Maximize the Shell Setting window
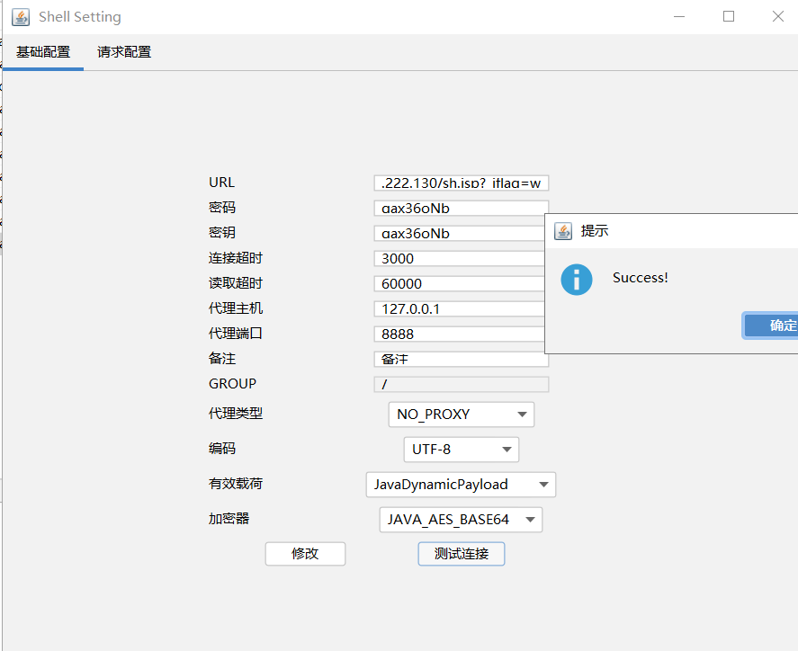 coord(729,17)
